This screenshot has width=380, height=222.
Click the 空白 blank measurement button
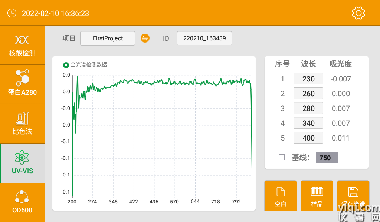pos(281,196)
